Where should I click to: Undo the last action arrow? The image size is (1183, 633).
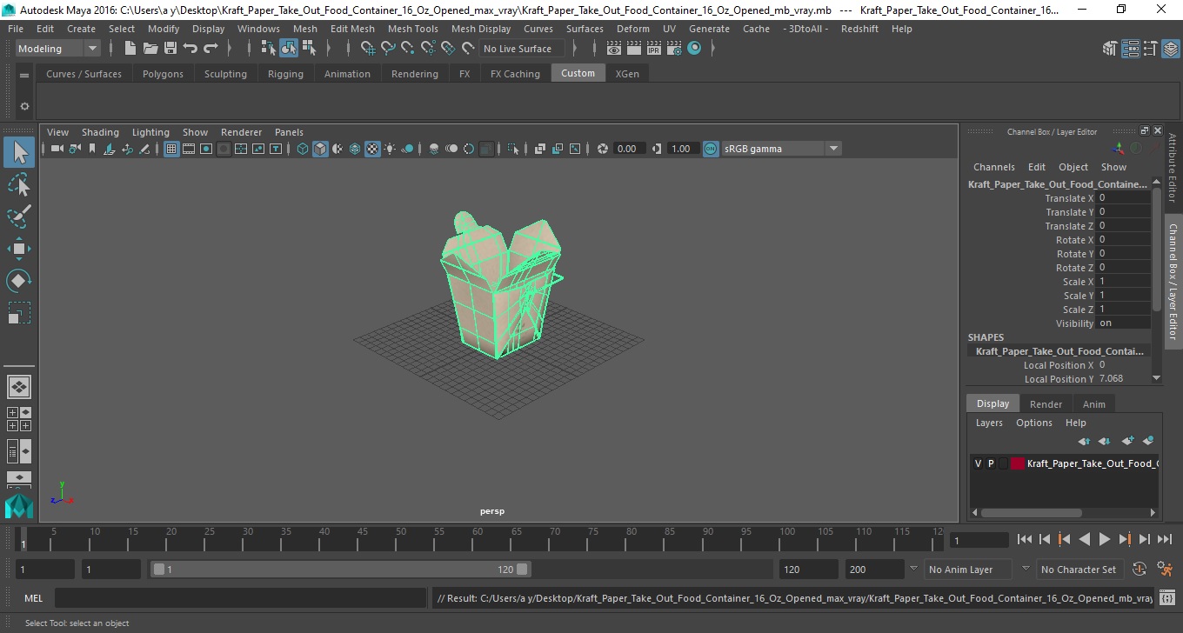click(190, 49)
